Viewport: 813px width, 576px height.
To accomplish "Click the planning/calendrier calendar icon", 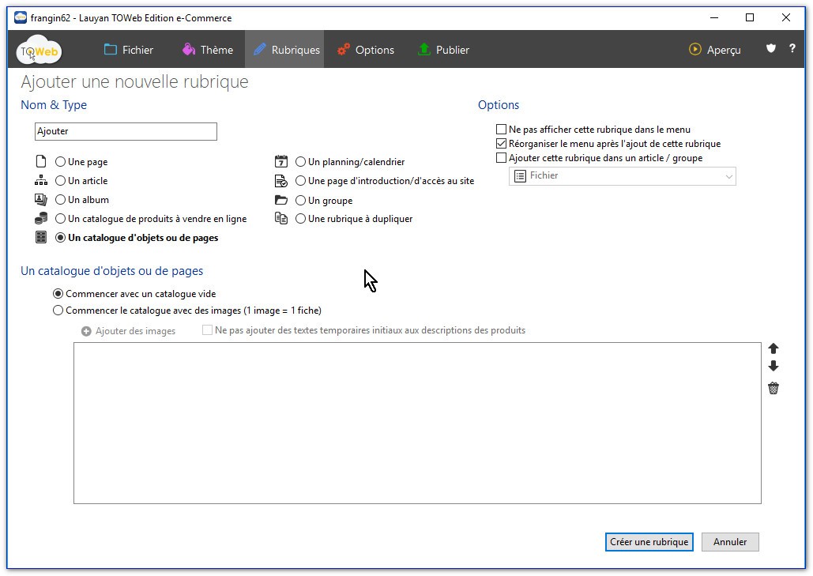I will 281,161.
